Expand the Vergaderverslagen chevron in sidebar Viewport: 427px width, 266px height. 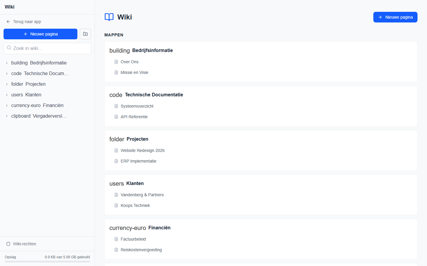(7, 116)
